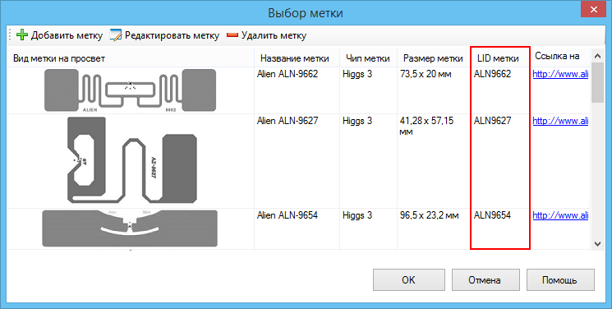The height and width of the screenshot is (309, 612).
Task: Click the '41,28 x 57,15 мм' size cell
Action: 426,127
